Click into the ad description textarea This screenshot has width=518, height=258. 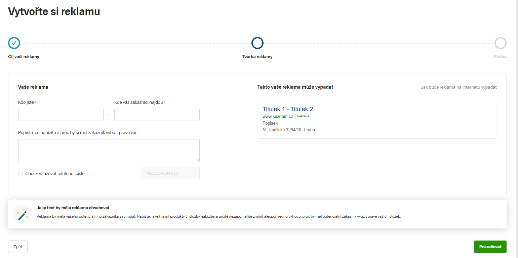tap(109, 150)
